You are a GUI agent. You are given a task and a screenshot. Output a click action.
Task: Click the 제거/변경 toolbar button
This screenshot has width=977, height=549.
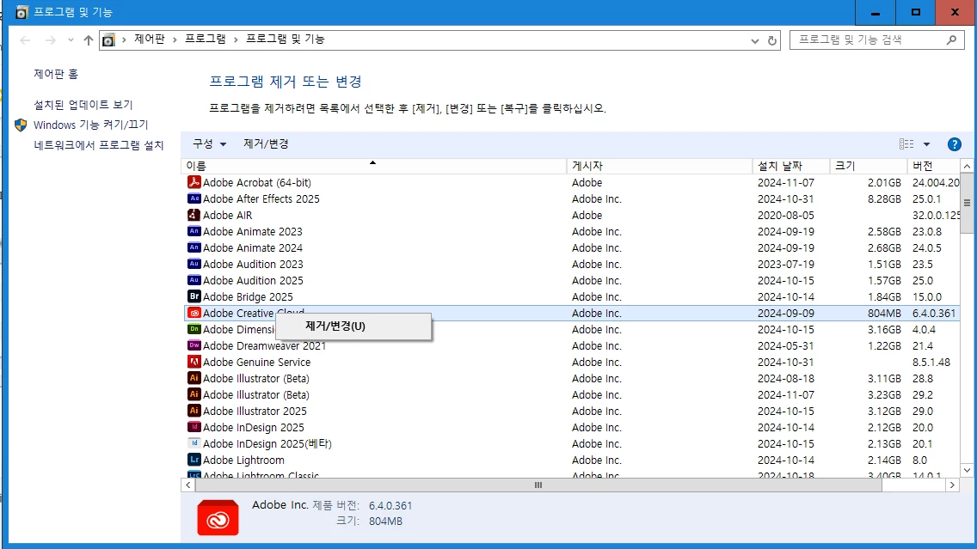tap(266, 143)
